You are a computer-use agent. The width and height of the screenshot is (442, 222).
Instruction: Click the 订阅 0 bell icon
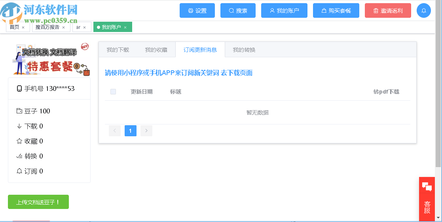coord(19,171)
